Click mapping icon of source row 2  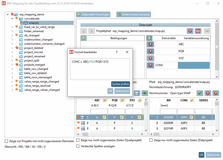[83, 123]
